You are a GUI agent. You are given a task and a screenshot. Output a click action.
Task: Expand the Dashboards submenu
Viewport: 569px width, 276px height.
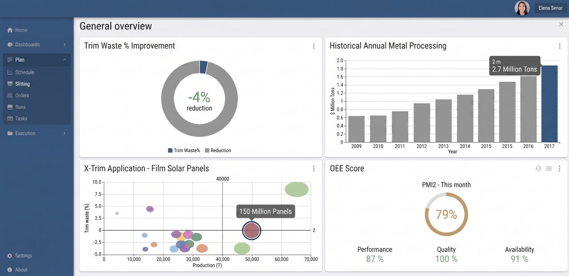tap(64, 44)
